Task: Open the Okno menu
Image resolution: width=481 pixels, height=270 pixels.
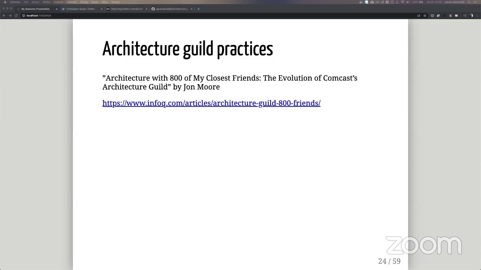Action: (105, 2)
